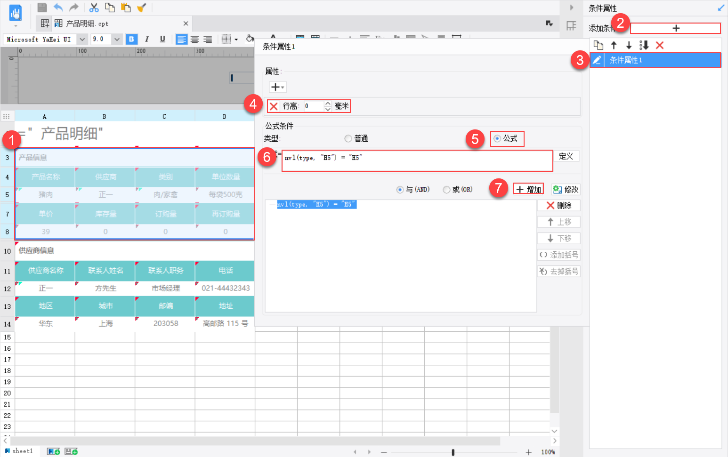The width and height of the screenshot is (728, 457).
Task: Open the tab list dropdown arrow icon
Action: click(549, 23)
